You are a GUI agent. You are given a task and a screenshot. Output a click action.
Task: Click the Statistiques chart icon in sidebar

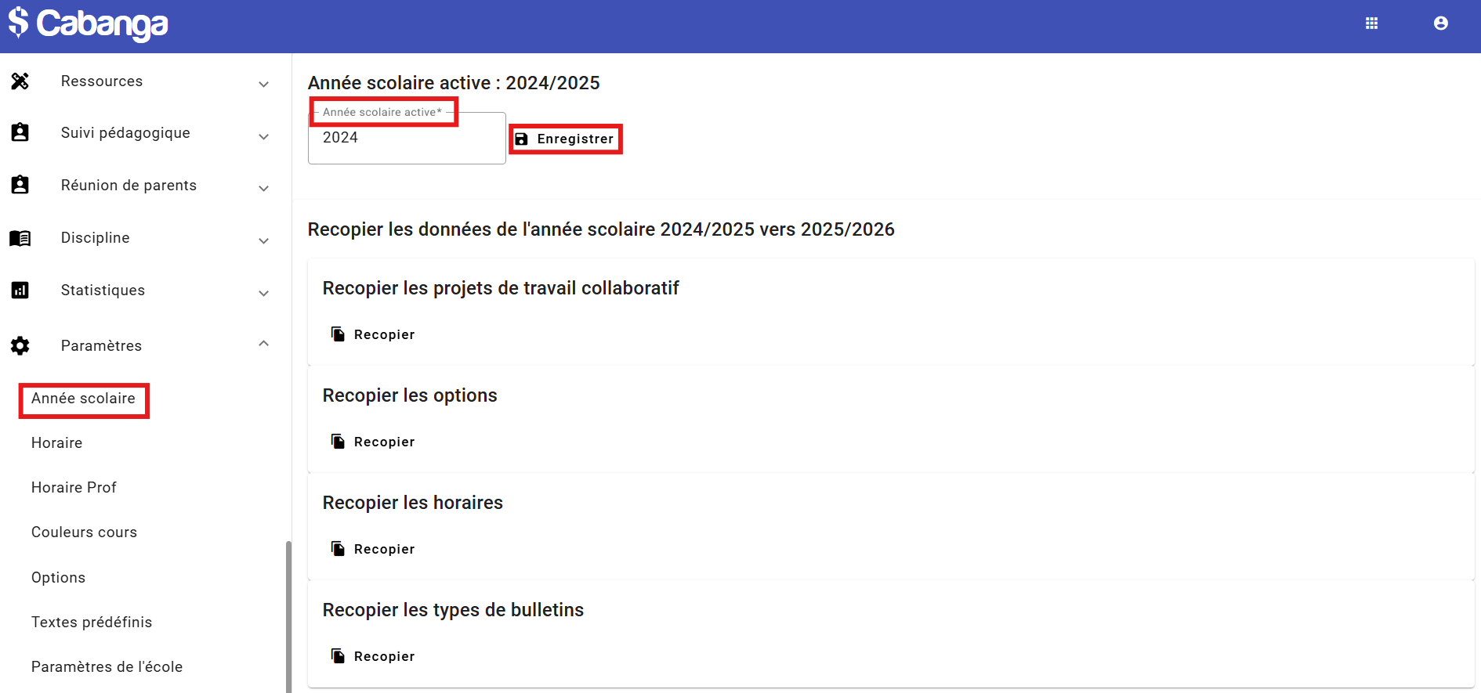pos(20,291)
